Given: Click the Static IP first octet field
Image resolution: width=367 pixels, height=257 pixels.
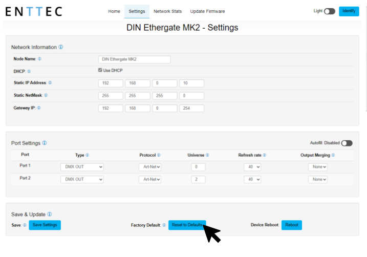Looking at the screenshot, I should coord(111,83).
